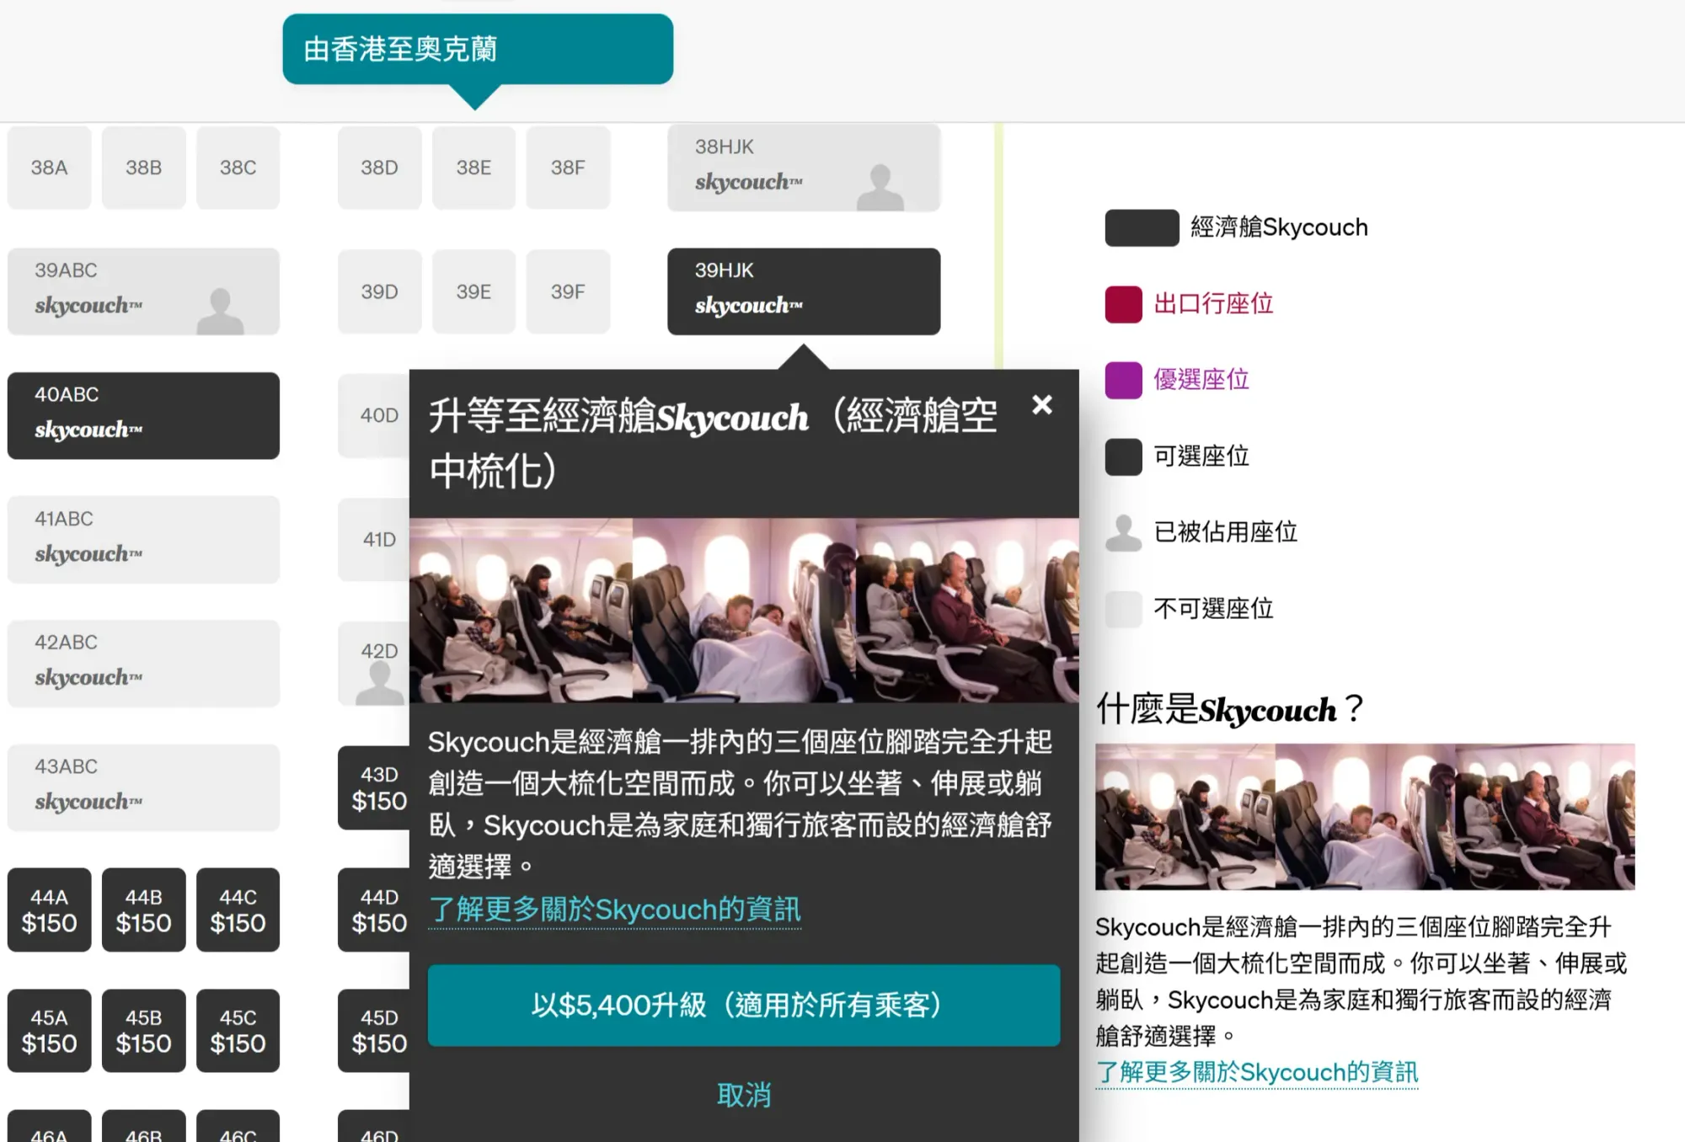The image size is (1685, 1142).
Task: Click Skycouch photo thumbnail in sidebar
Action: point(1364,816)
